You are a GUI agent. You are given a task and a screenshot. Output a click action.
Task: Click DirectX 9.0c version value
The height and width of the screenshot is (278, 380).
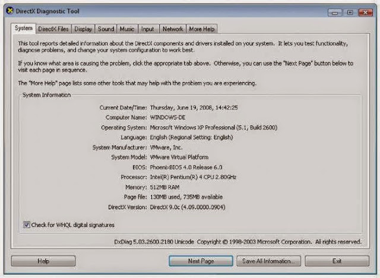188,207
